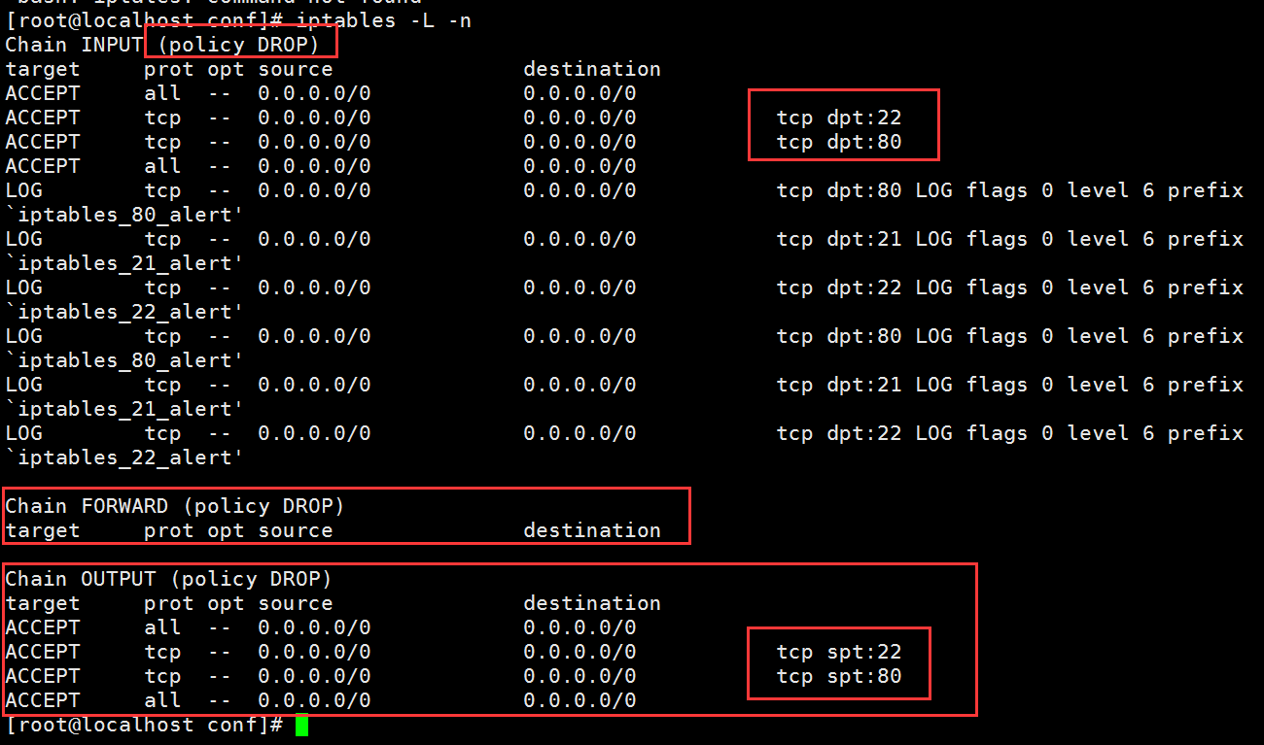Click 'destination' header in the FORWARD chain
1264x745 pixels.
click(592, 530)
